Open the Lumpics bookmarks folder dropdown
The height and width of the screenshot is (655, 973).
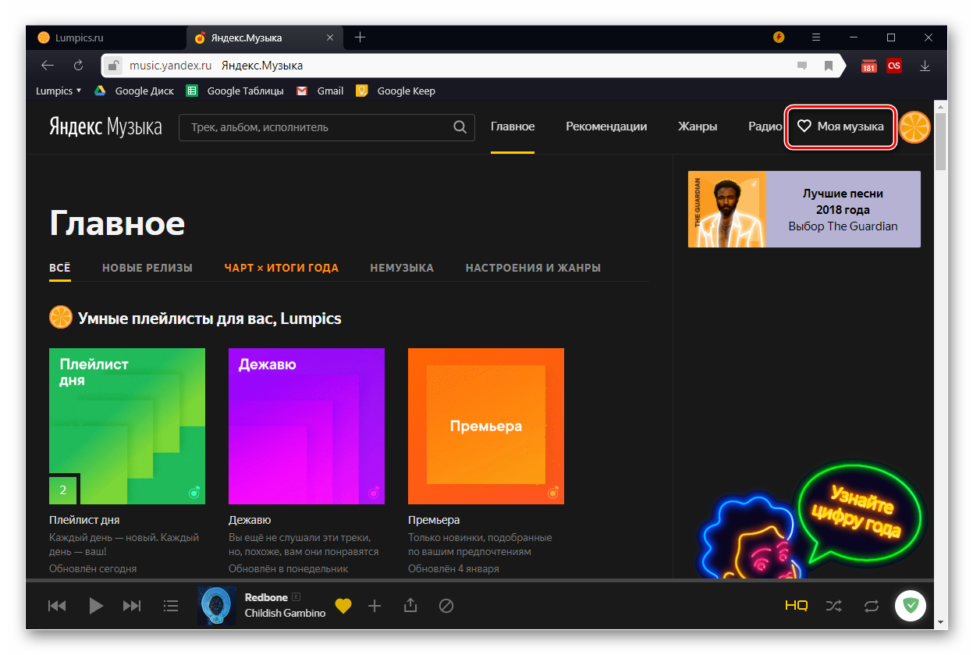pyautogui.click(x=59, y=91)
